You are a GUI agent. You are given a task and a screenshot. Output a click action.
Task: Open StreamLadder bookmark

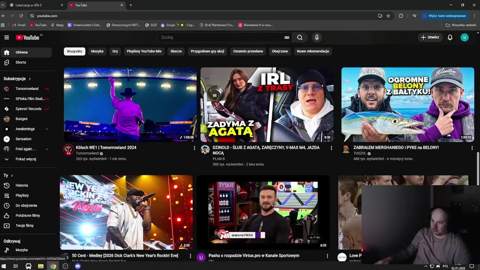tap(84, 25)
